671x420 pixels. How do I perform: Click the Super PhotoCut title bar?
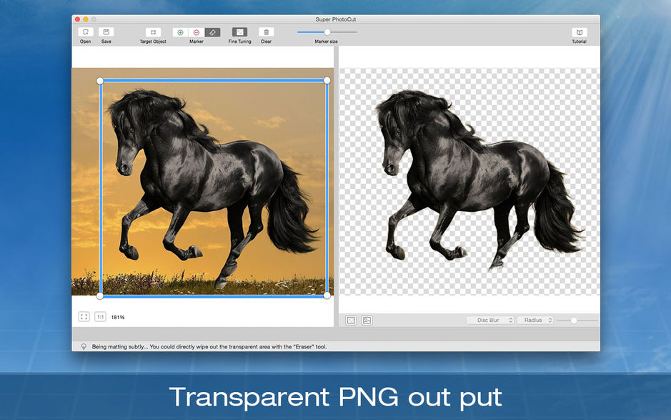point(335,19)
